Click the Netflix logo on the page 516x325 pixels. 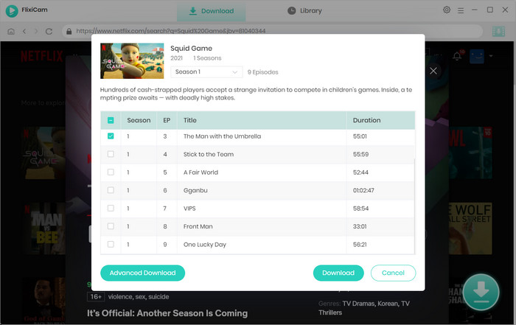coord(41,56)
